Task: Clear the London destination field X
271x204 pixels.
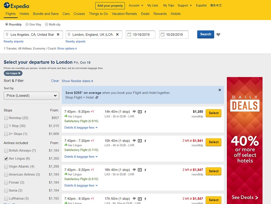Action: click(117, 34)
